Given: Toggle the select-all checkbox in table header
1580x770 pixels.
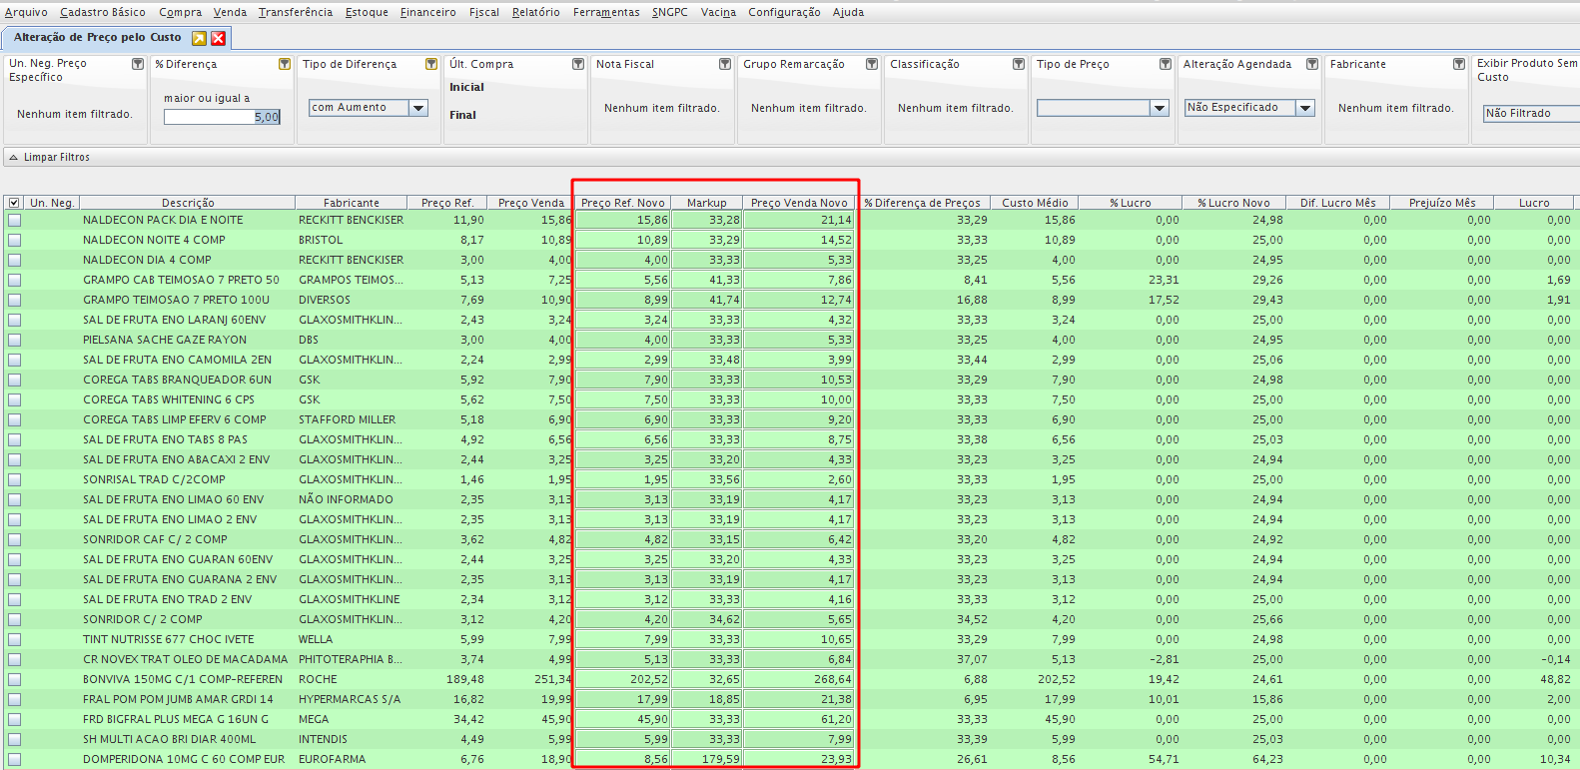Looking at the screenshot, I should (x=14, y=203).
